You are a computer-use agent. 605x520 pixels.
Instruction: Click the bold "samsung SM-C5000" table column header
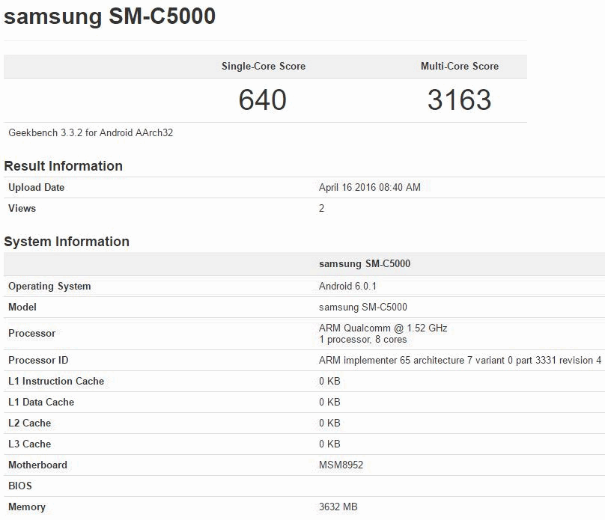365,263
